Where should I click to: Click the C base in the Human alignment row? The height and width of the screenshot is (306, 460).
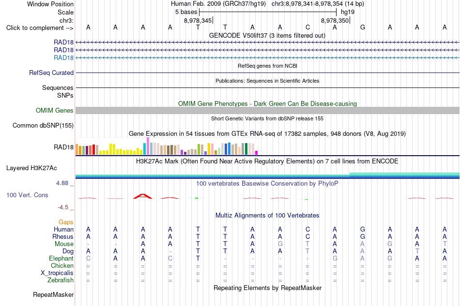pos(307,229)
